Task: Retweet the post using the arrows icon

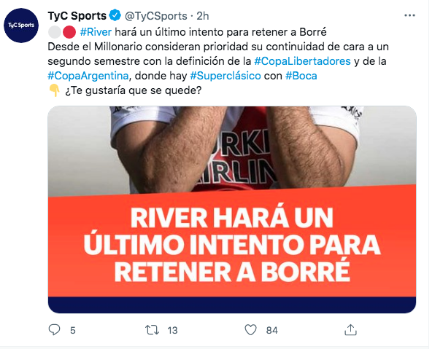Action: click(152, 330)
